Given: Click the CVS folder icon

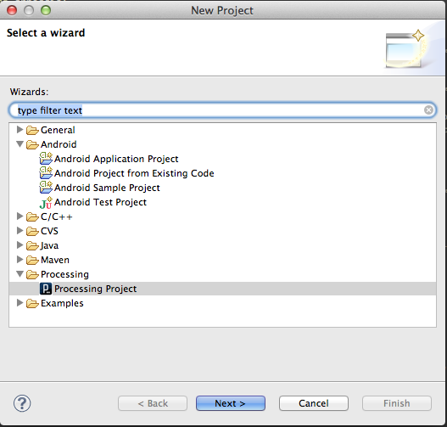Looking at the screenshot, I should (x=32, y=232).
